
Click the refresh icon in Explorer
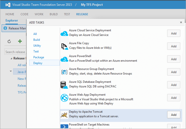(9, 41)
